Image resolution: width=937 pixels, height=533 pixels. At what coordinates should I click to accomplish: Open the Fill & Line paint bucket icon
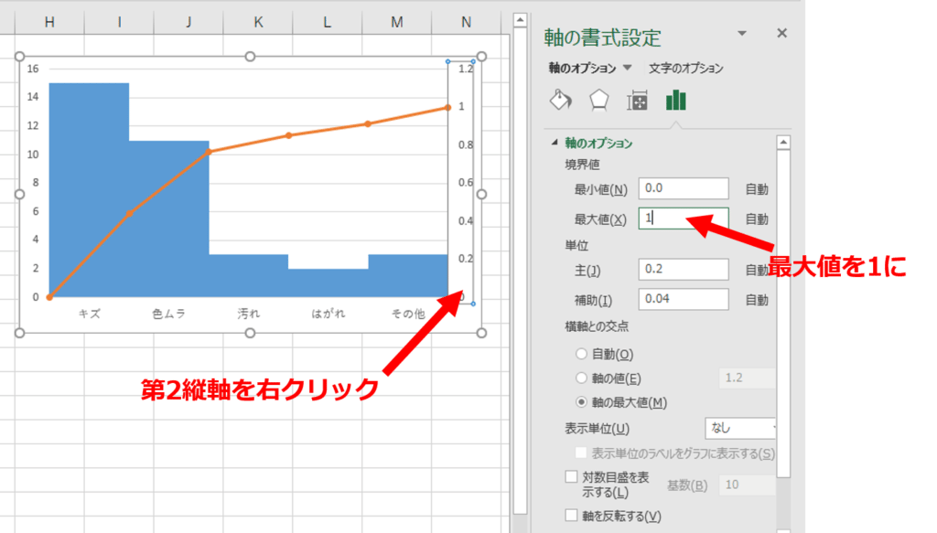point(559,100)
